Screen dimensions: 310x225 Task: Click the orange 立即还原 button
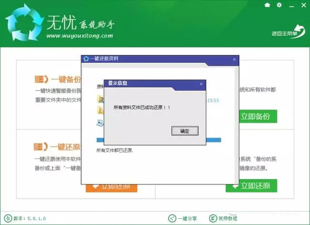click(x=111, y=188)
